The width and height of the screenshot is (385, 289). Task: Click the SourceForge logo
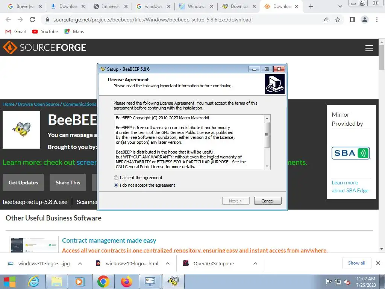pyautogui.click(x=44, y=47)
